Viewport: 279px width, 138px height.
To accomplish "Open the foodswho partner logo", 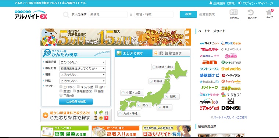I will pos(231,81).
